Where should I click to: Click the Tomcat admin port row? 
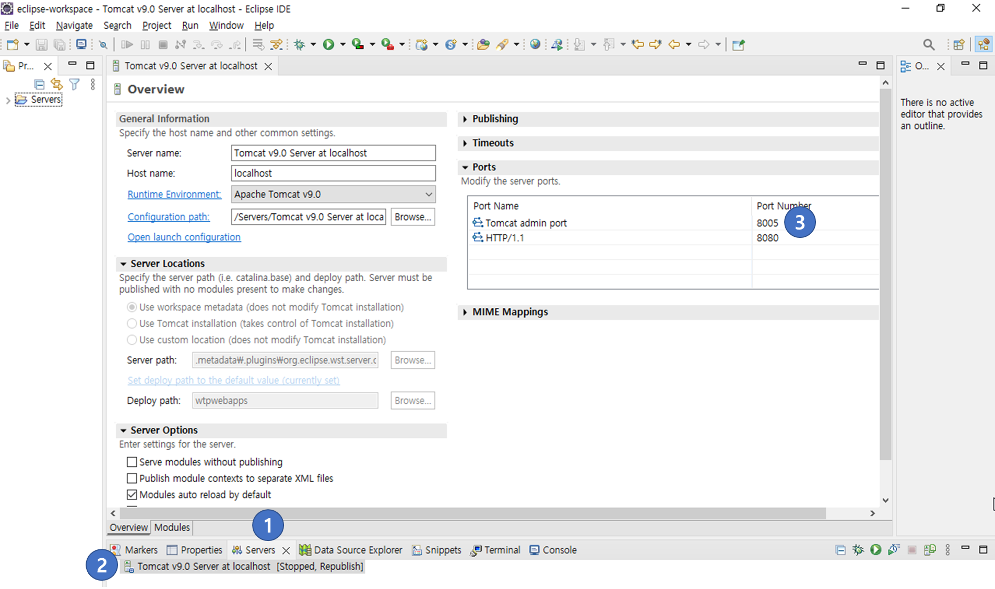(673, 223)
